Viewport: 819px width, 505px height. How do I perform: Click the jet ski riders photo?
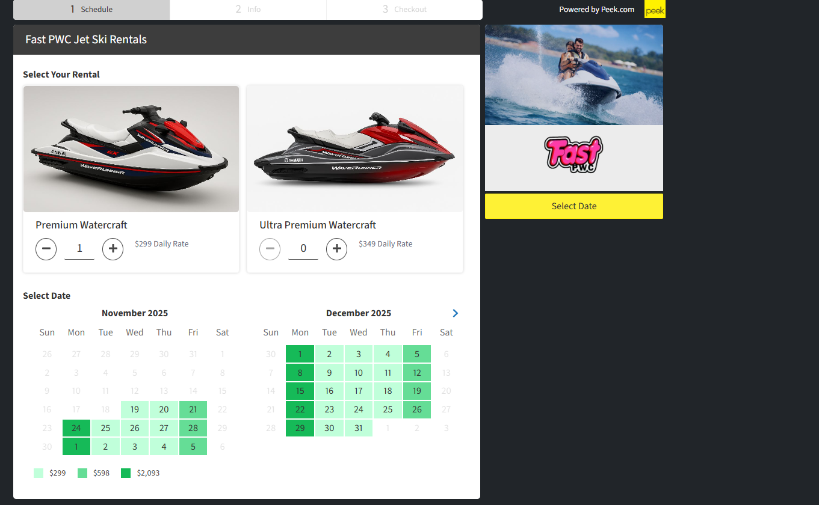pyautogui.click(x=574, y=75)
